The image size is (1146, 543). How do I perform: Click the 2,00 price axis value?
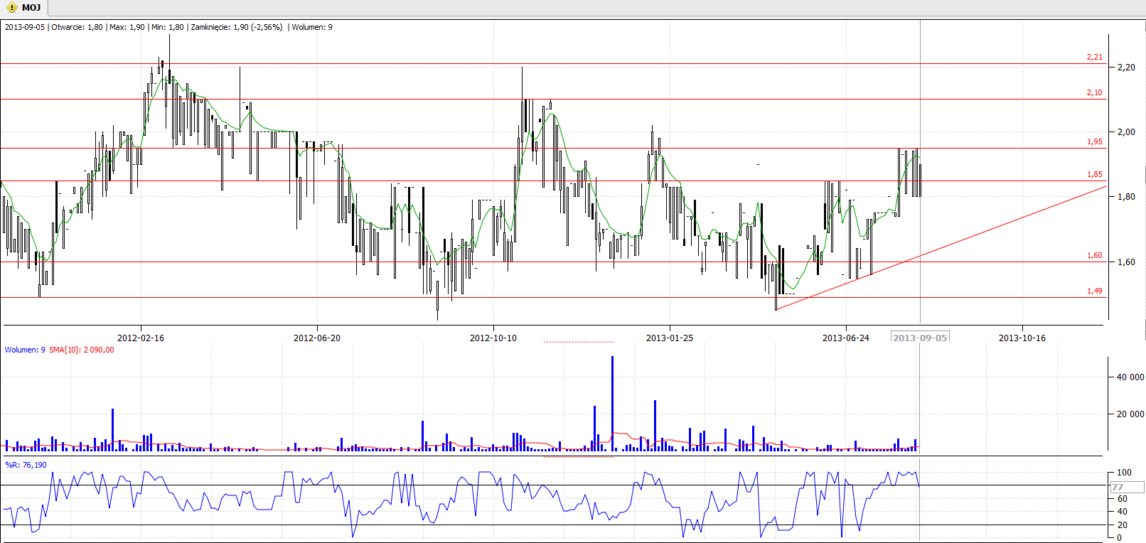point(1126,132)
